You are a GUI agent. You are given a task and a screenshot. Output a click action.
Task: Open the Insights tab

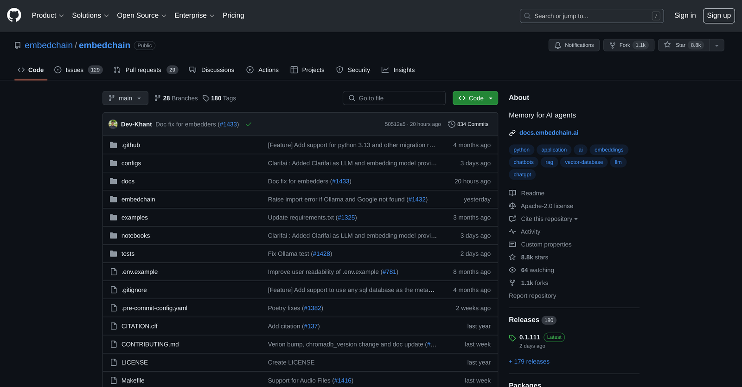pos(398,70)
